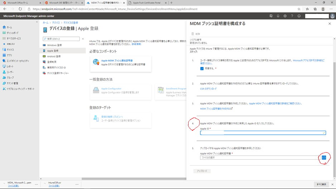Collapse the device enrollment submenu pane
The image size is (336, 189).
[x=83, y=39]
